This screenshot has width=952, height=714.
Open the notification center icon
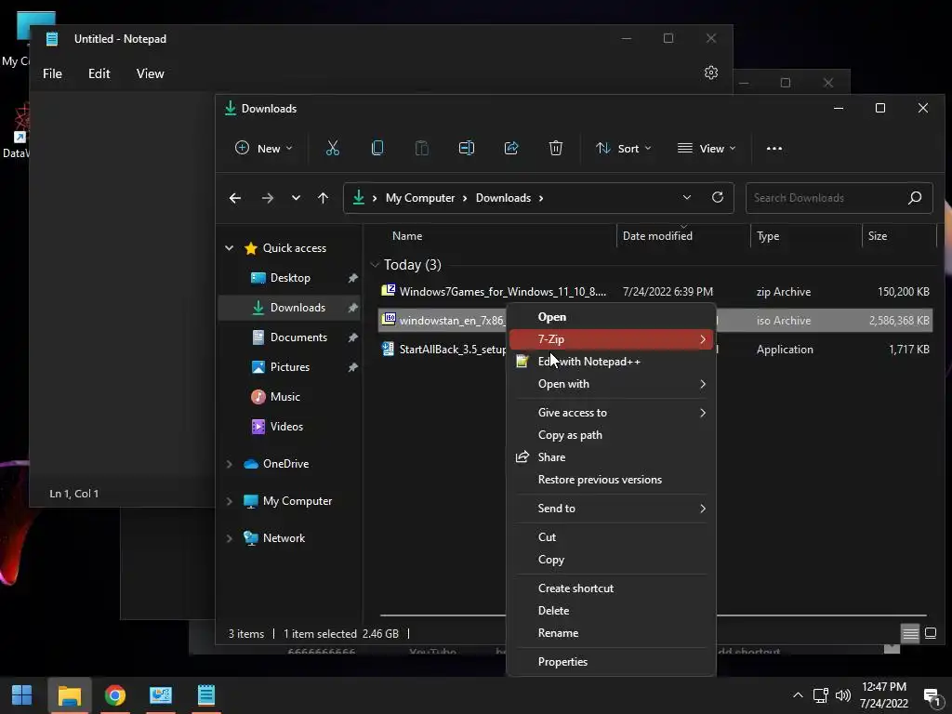pyautogui.click(x=932, y=695)
